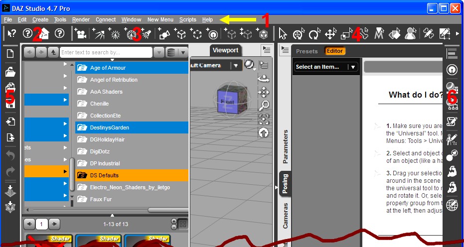Screen dimensions: 464x247
Task: Go up one folder level
Action: click(x=53, y=52)
